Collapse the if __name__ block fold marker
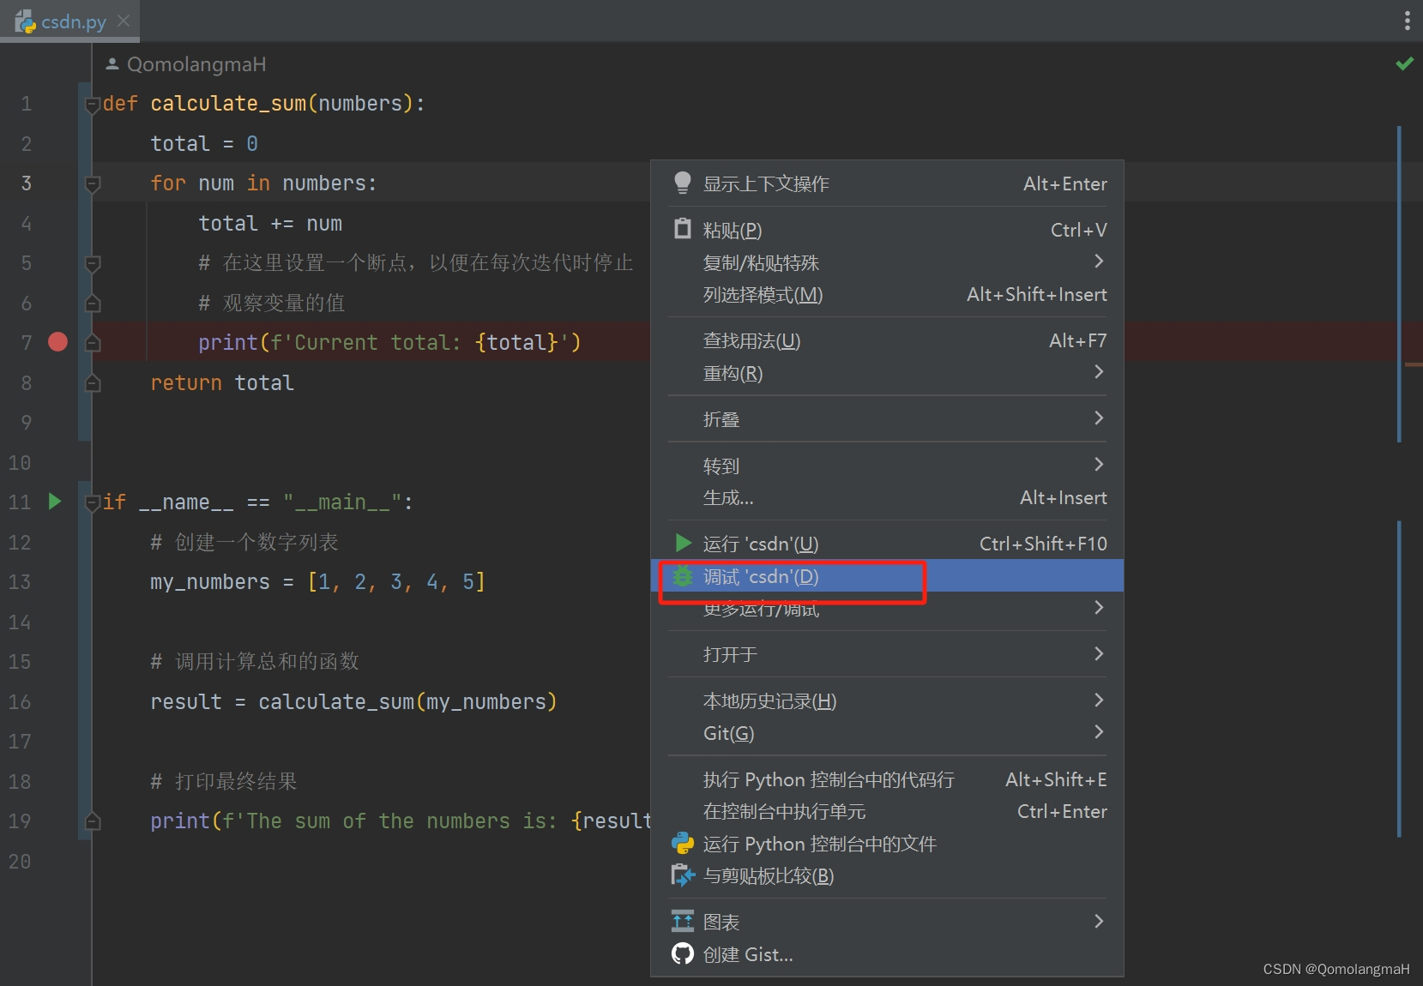The width and height of the screenshot is (1423, 986). (93, 503)
